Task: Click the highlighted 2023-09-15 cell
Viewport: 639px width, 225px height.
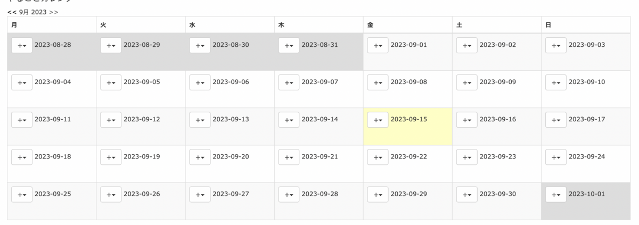Action: click(408, 127)
